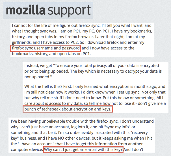Image resolution: width=171 pixels, height=156 pixels.
Task: Click the phrase "recovery key" in third quote
Action: 79,135
